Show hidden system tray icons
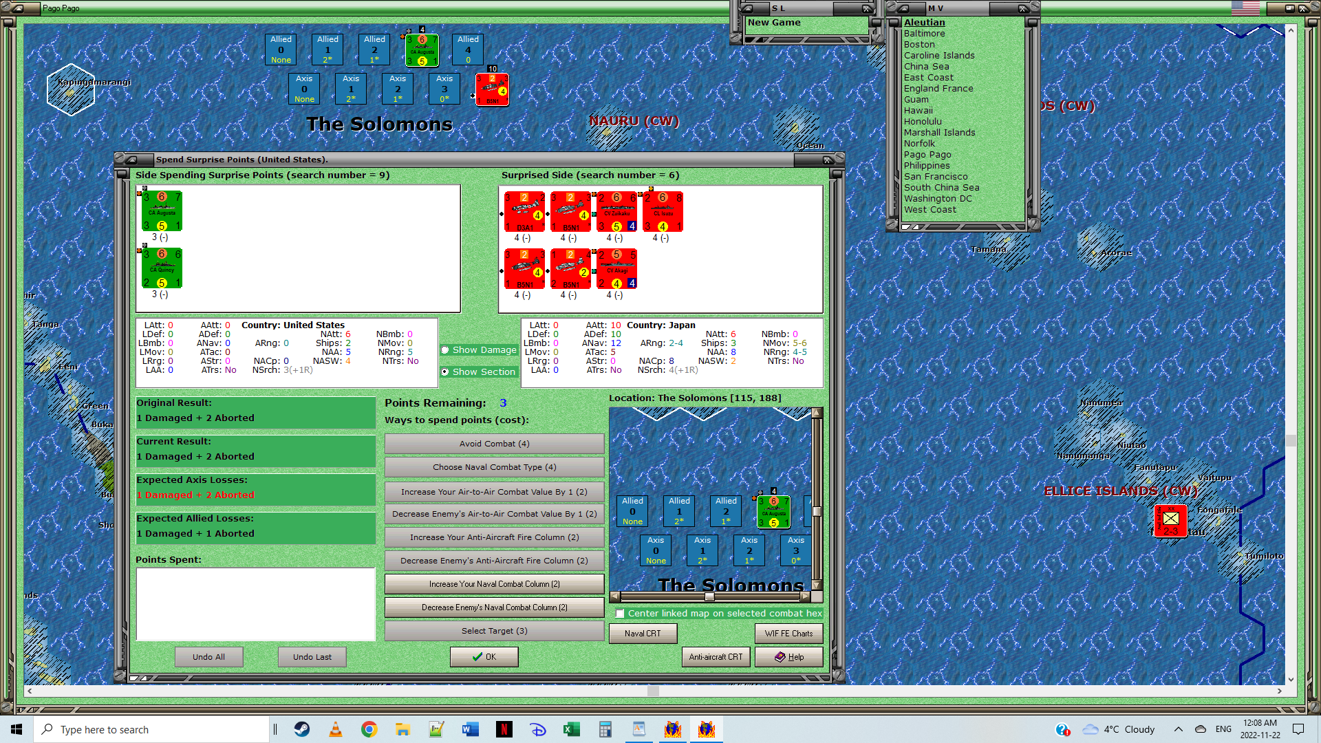This screenshot has width=1321, height=743. [1178, 729]
